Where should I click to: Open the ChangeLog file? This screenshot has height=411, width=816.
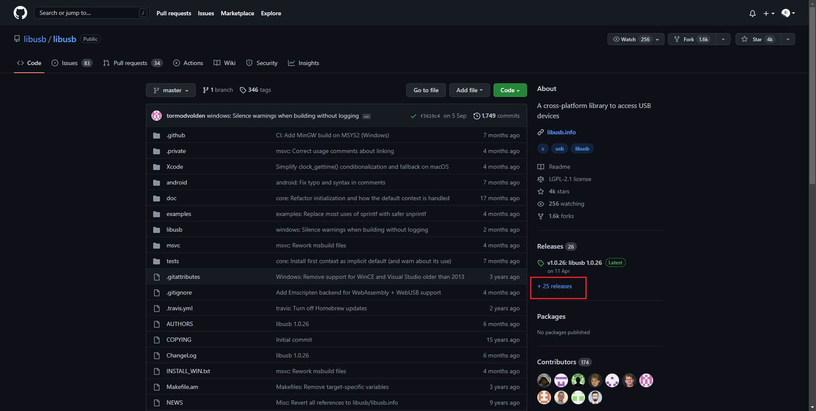(181, 355)
